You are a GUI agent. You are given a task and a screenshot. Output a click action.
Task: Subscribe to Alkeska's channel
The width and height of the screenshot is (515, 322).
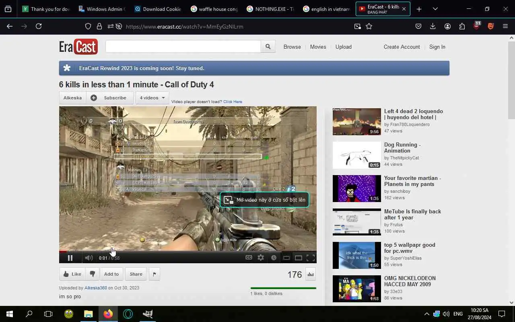tap(109, 98)
